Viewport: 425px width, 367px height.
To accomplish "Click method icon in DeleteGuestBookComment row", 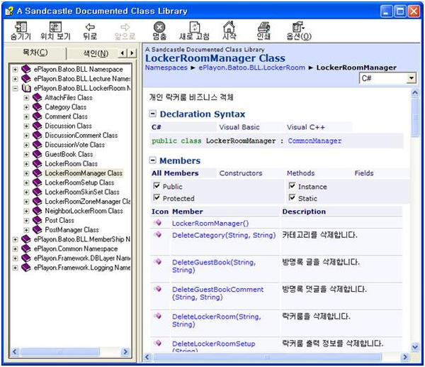I will pos(157,289).
